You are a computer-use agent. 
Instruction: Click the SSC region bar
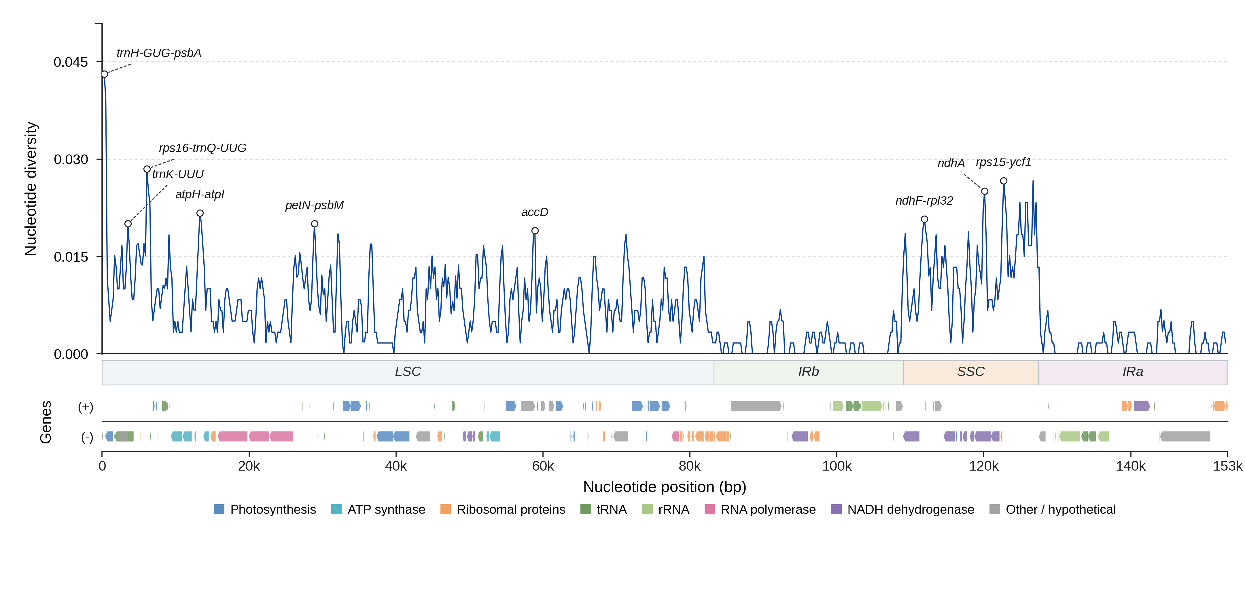pyautogui.click(x=971, y=372)
